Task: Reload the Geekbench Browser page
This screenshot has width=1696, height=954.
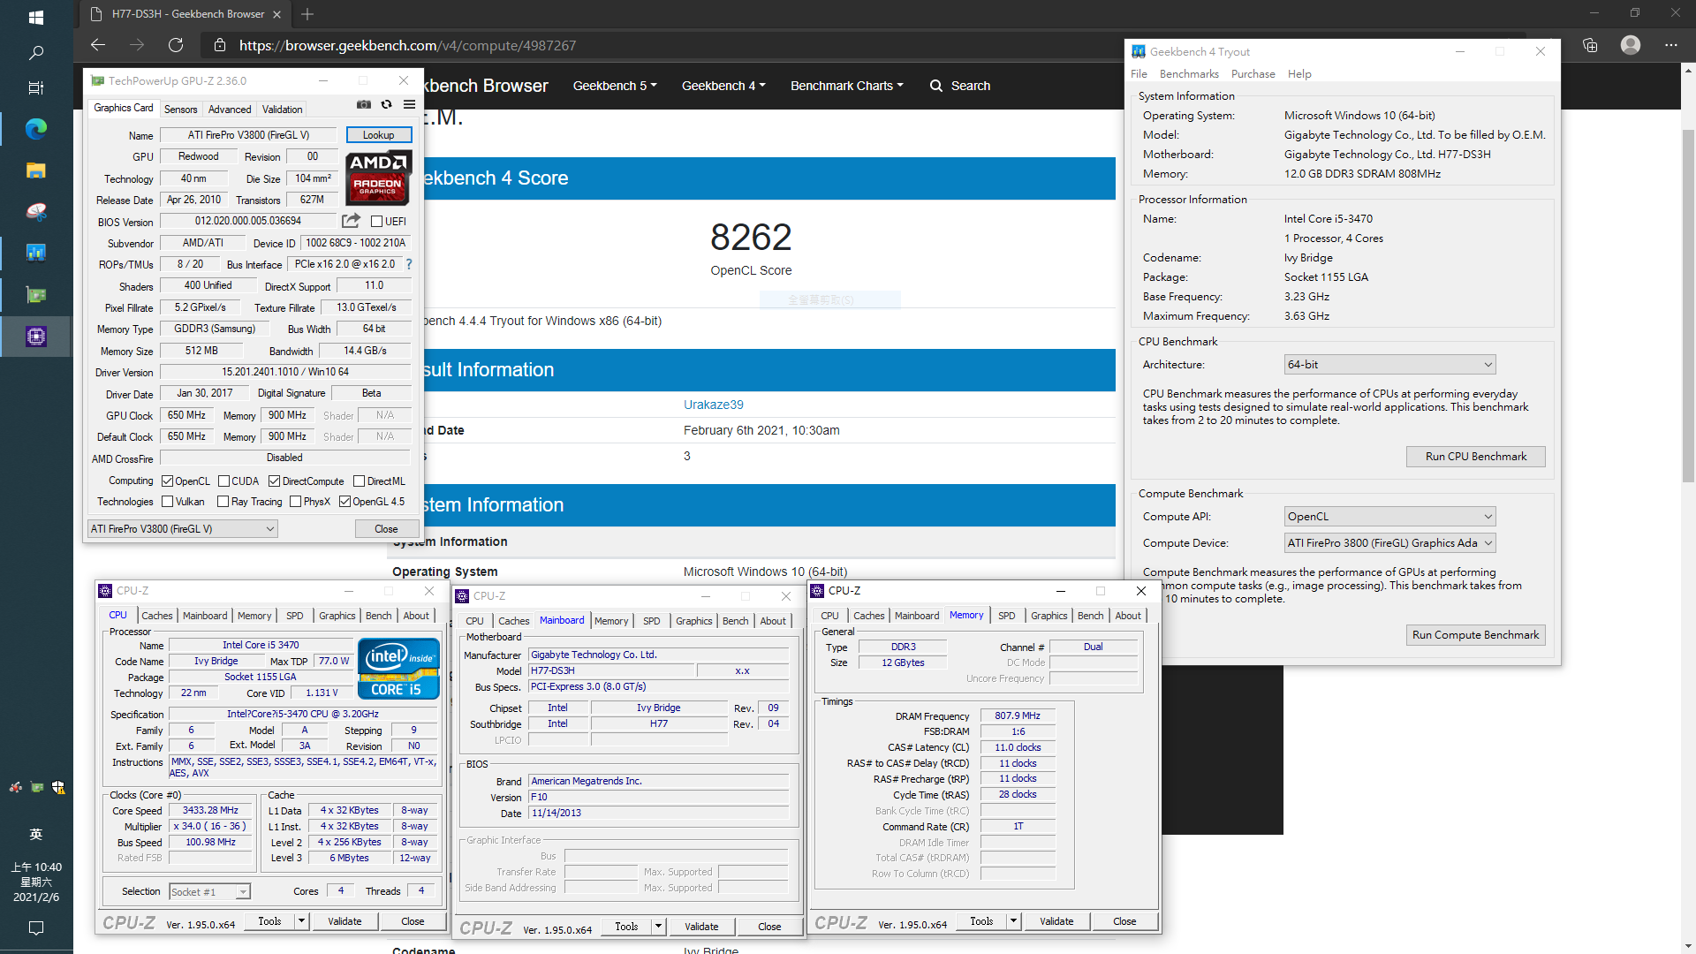Action: coord(176,45)
